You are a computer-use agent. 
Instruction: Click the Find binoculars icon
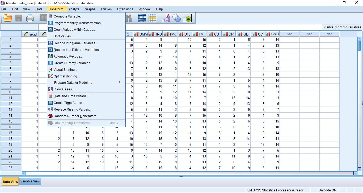point(129,18)
